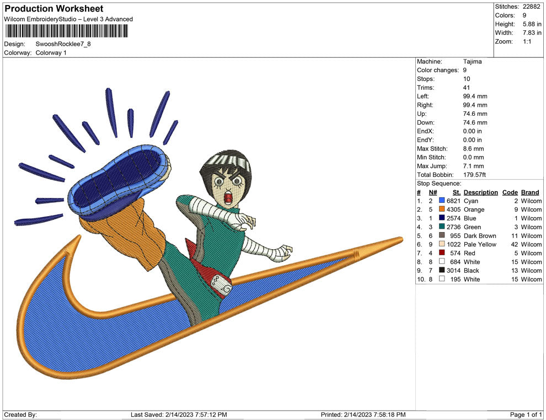Click the Machine value 'Tajima'
The height and width of the screenshot is (420, 546).
tap(472, 62)
